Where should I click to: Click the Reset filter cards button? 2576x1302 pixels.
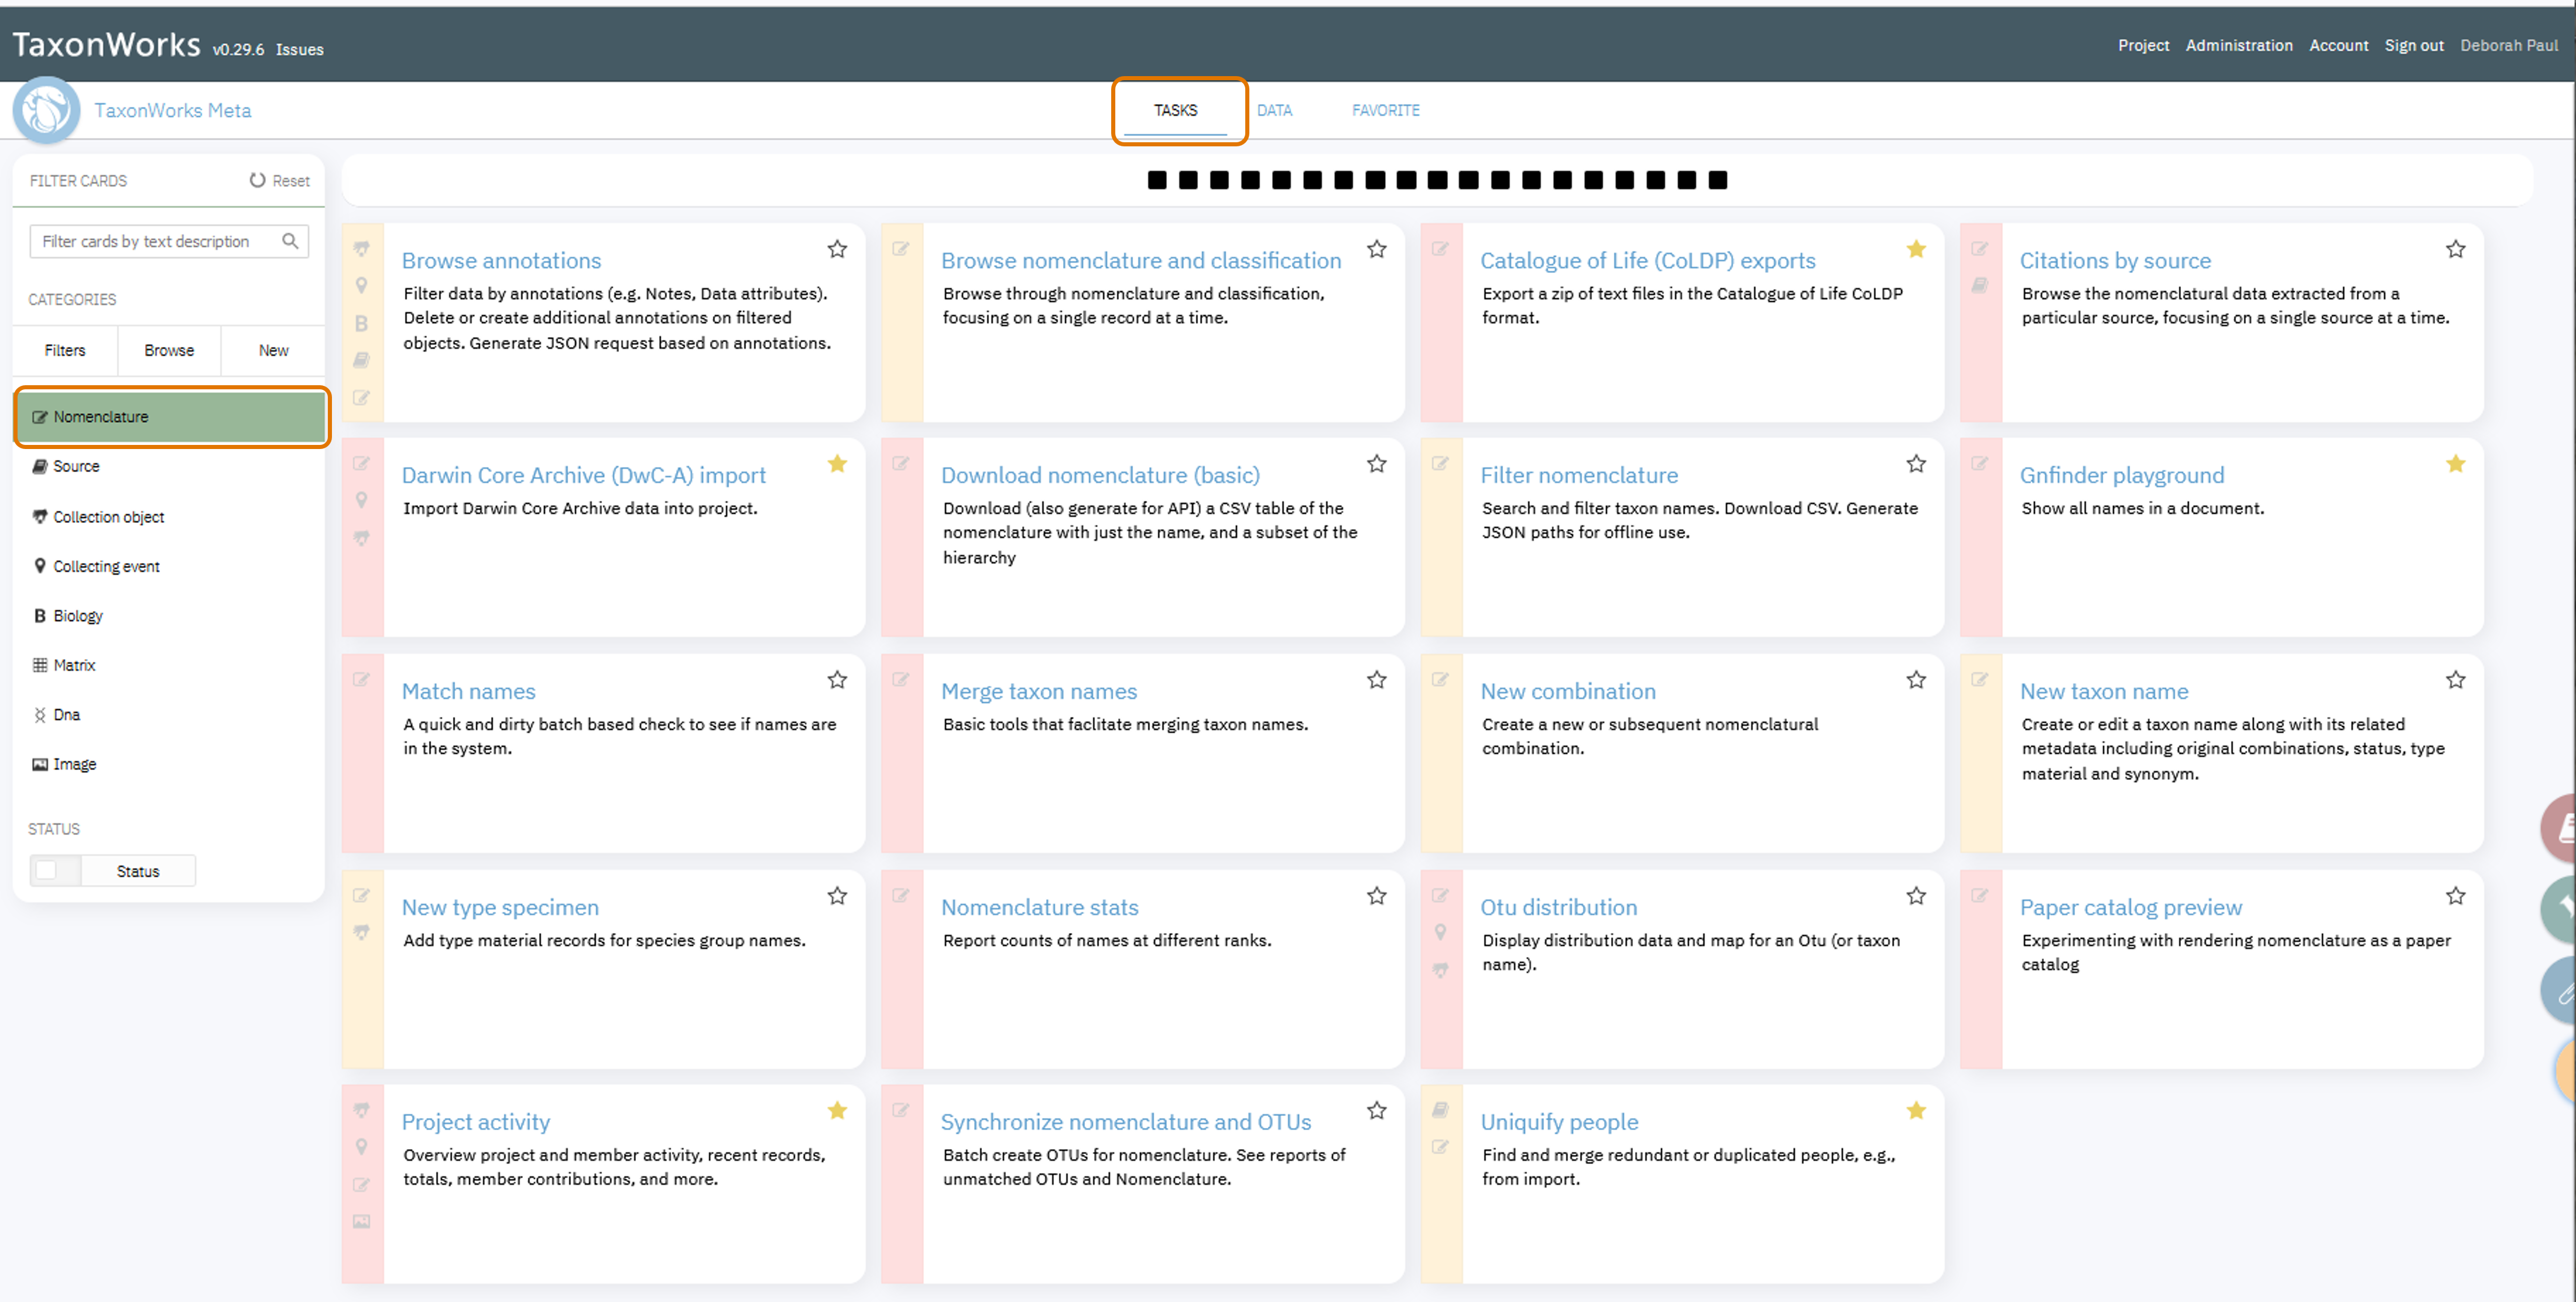[279, 180]
